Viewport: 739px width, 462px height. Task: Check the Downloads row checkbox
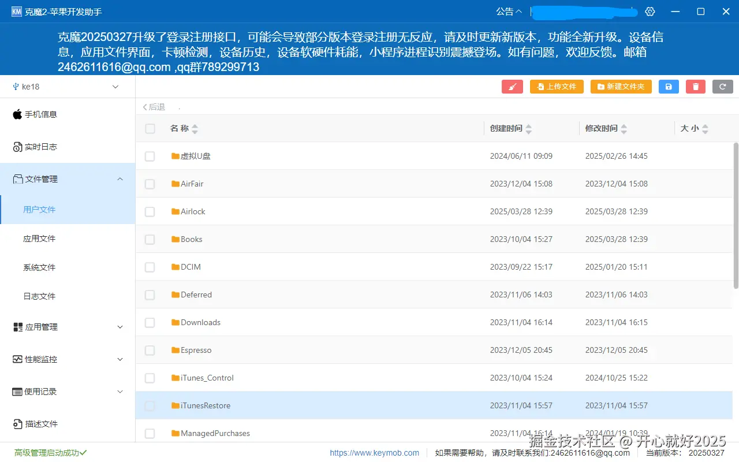[x=150, y=323]
